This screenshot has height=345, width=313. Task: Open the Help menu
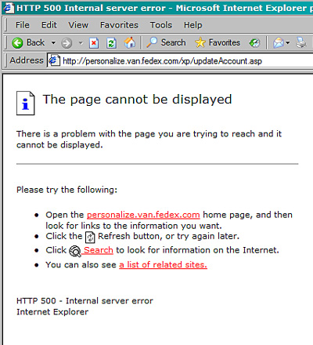coord(193,25)
